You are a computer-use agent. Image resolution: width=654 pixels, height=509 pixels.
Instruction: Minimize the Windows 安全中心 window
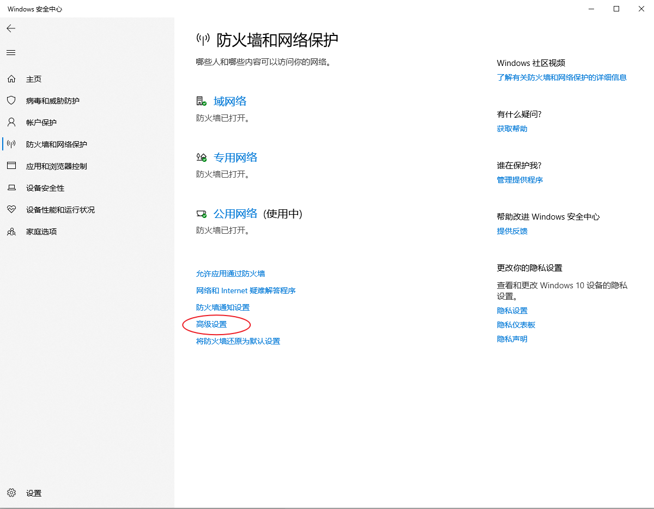point(592,9)
